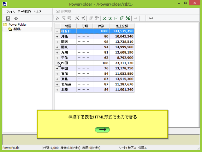202x152 pixels.
Task: Open the ファイル menu
Action: pyautogui.click(x=11, y=12)
